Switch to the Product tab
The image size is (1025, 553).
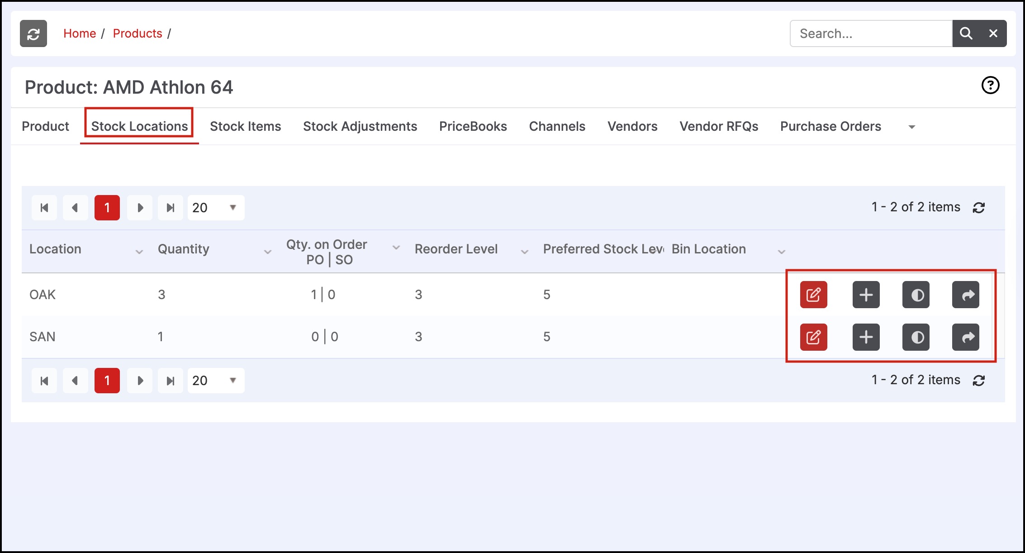[45, 126]
